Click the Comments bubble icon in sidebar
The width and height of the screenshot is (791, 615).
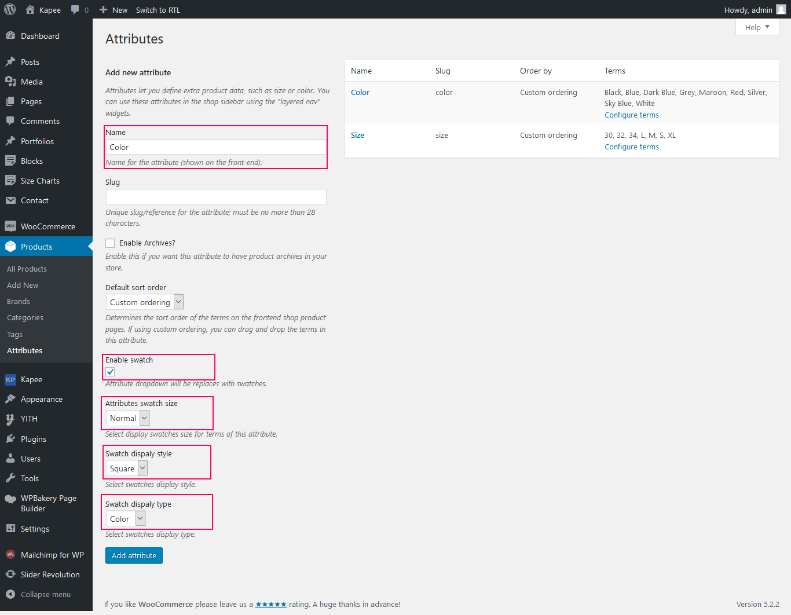tap(10, 121)
